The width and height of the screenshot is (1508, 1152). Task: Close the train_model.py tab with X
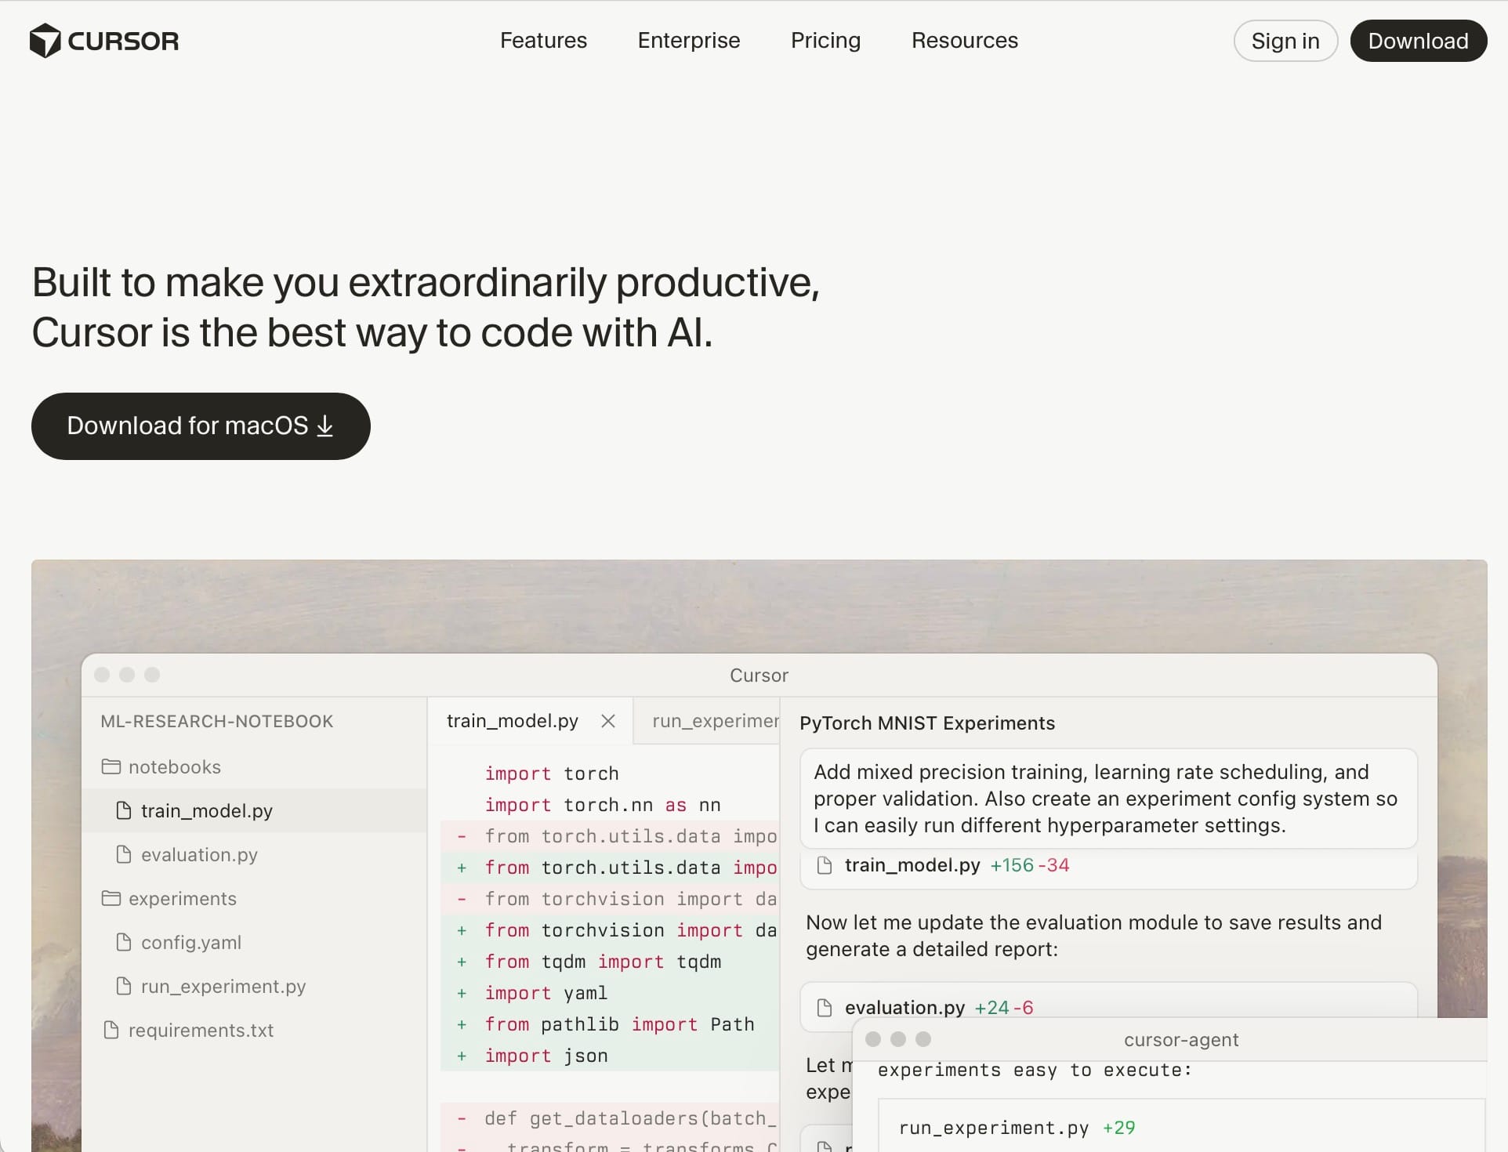tap(608, 721)
